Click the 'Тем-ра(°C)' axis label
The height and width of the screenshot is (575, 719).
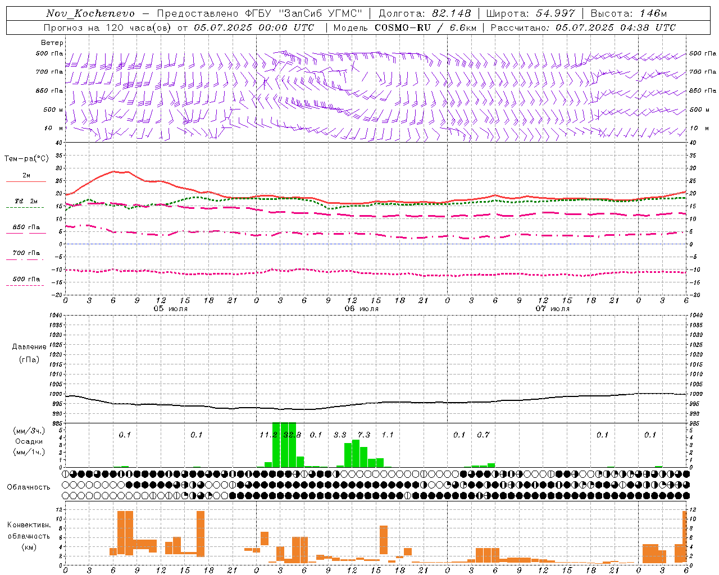pos(26,159)
